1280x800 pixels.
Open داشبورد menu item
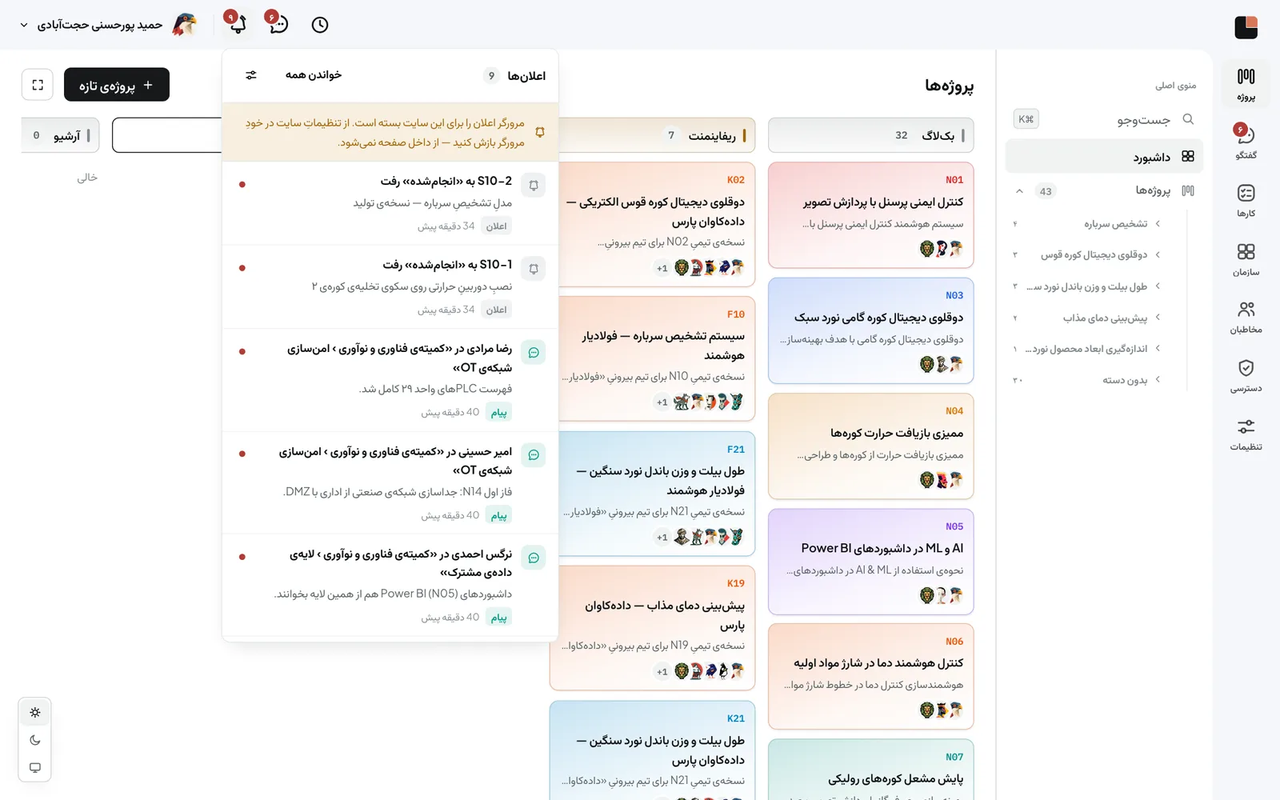1104,156
